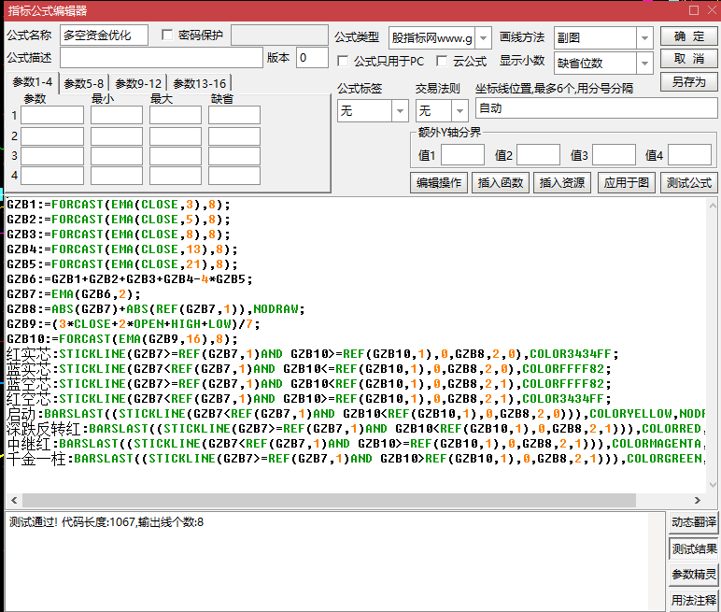Image resolution: width=721 pixels, height=612 pixels.
Task: Click the 应用于图 button
Action: pos(627,183)
